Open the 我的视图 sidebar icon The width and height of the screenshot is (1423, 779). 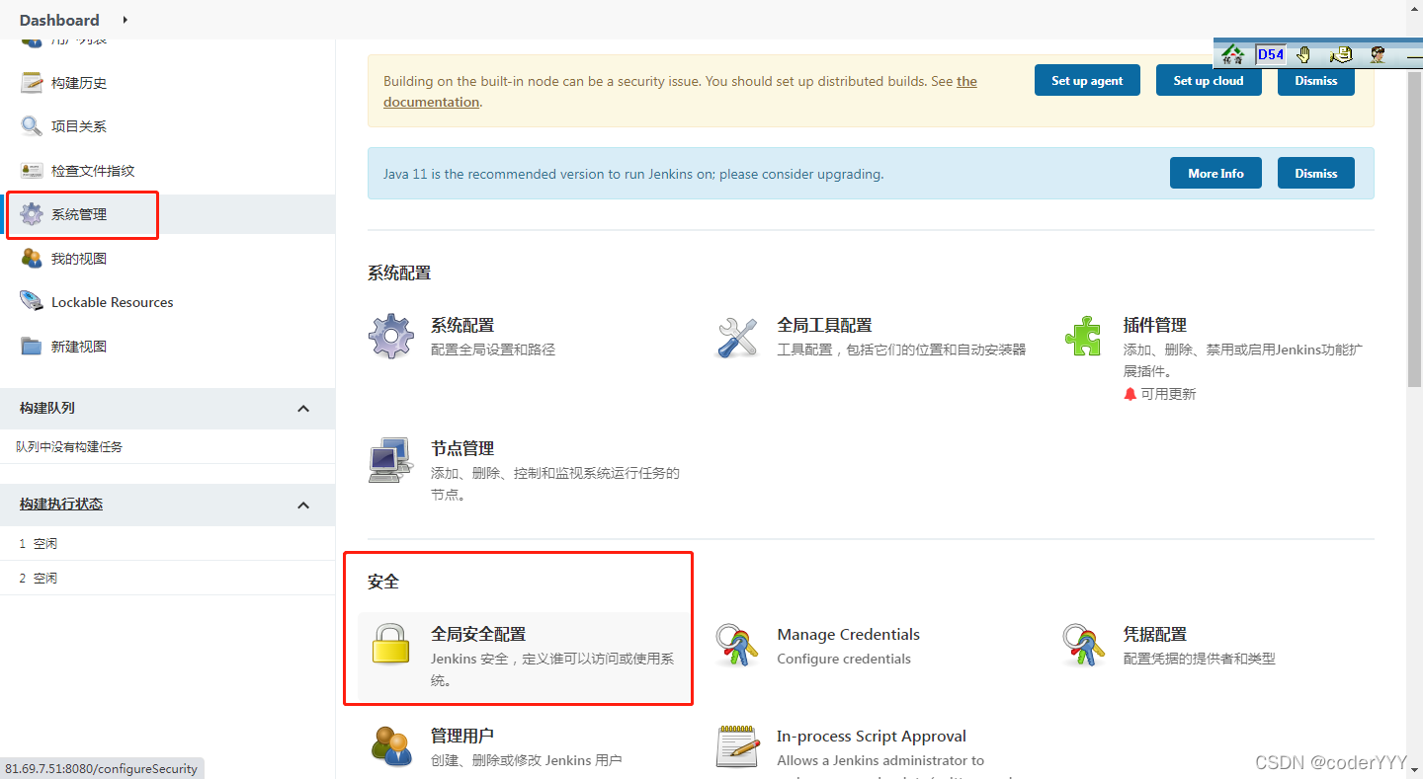(x=32, y=258)
